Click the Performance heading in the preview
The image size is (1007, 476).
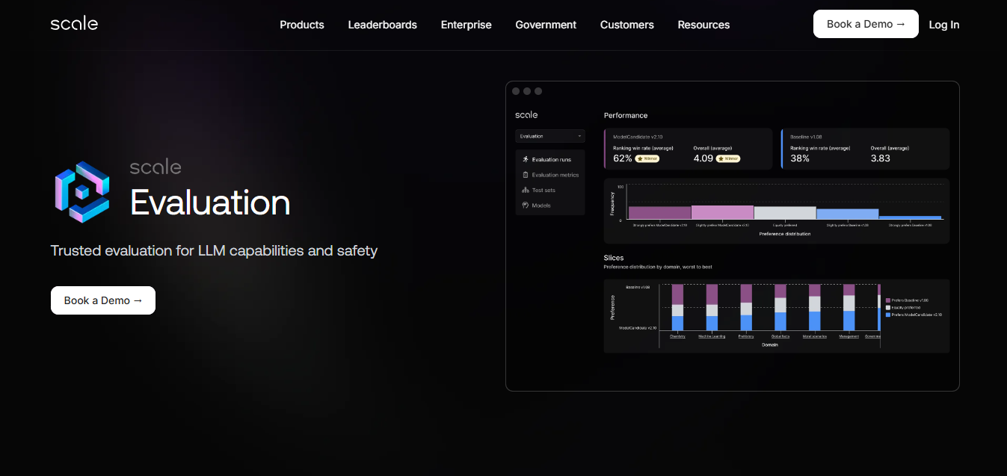626,116
